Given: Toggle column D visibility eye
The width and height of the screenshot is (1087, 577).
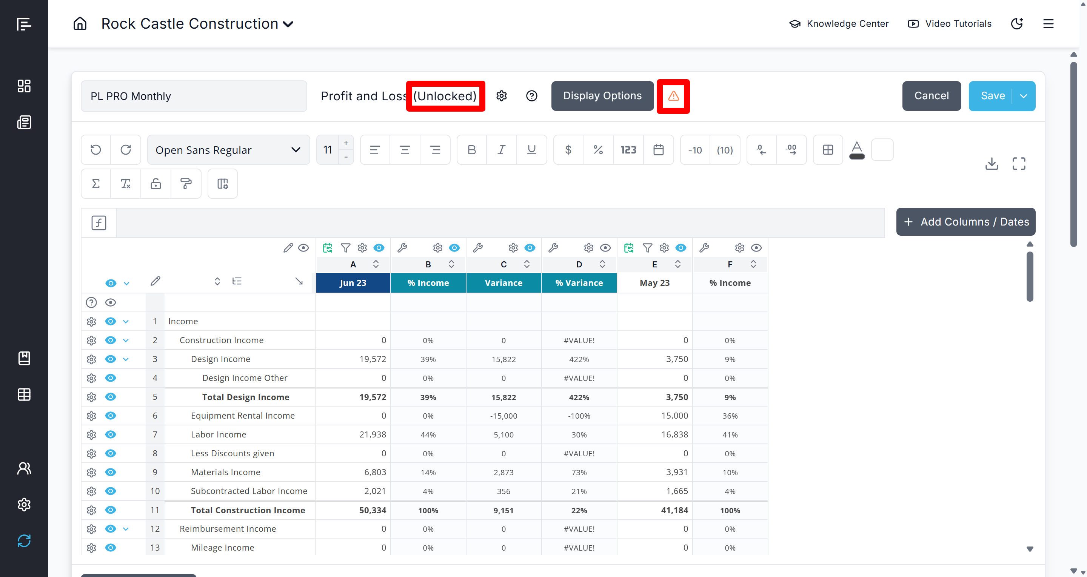Looking at the screenshot, I should (x=605, y=248).
